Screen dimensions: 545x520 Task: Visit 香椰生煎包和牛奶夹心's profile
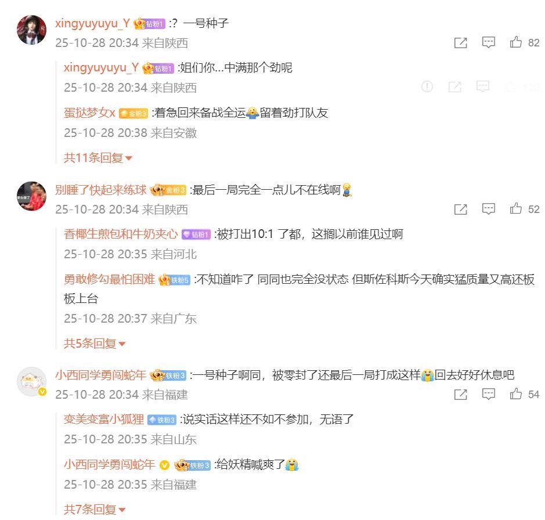[121, 234]
